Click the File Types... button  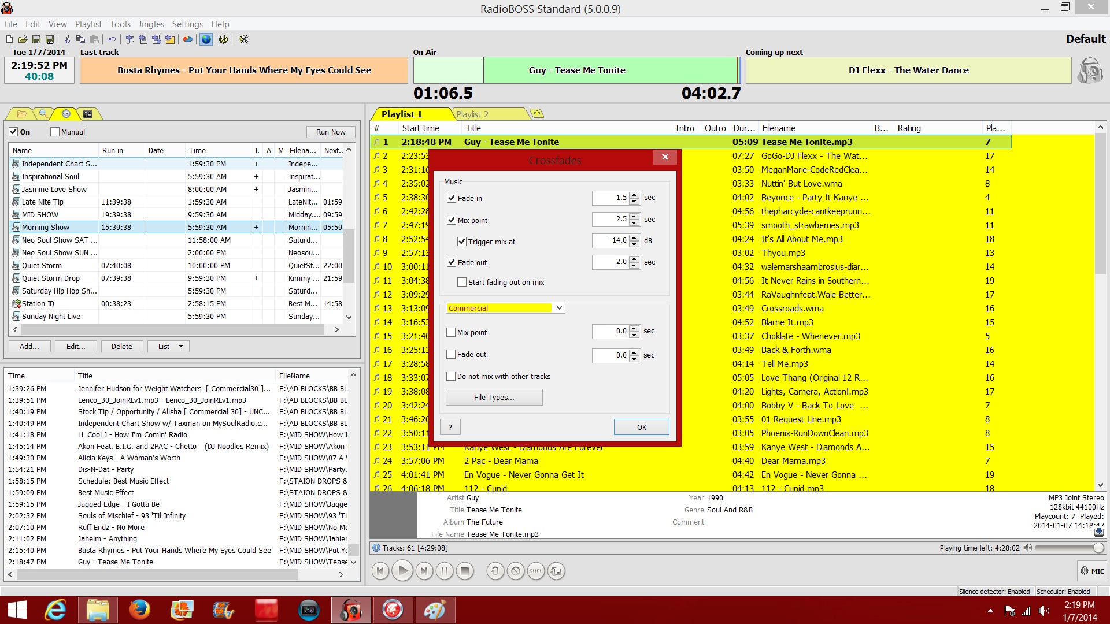click(x=494, y=398)
